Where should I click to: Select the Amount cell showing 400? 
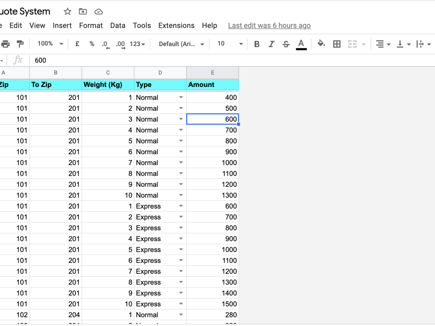point(213,97)
